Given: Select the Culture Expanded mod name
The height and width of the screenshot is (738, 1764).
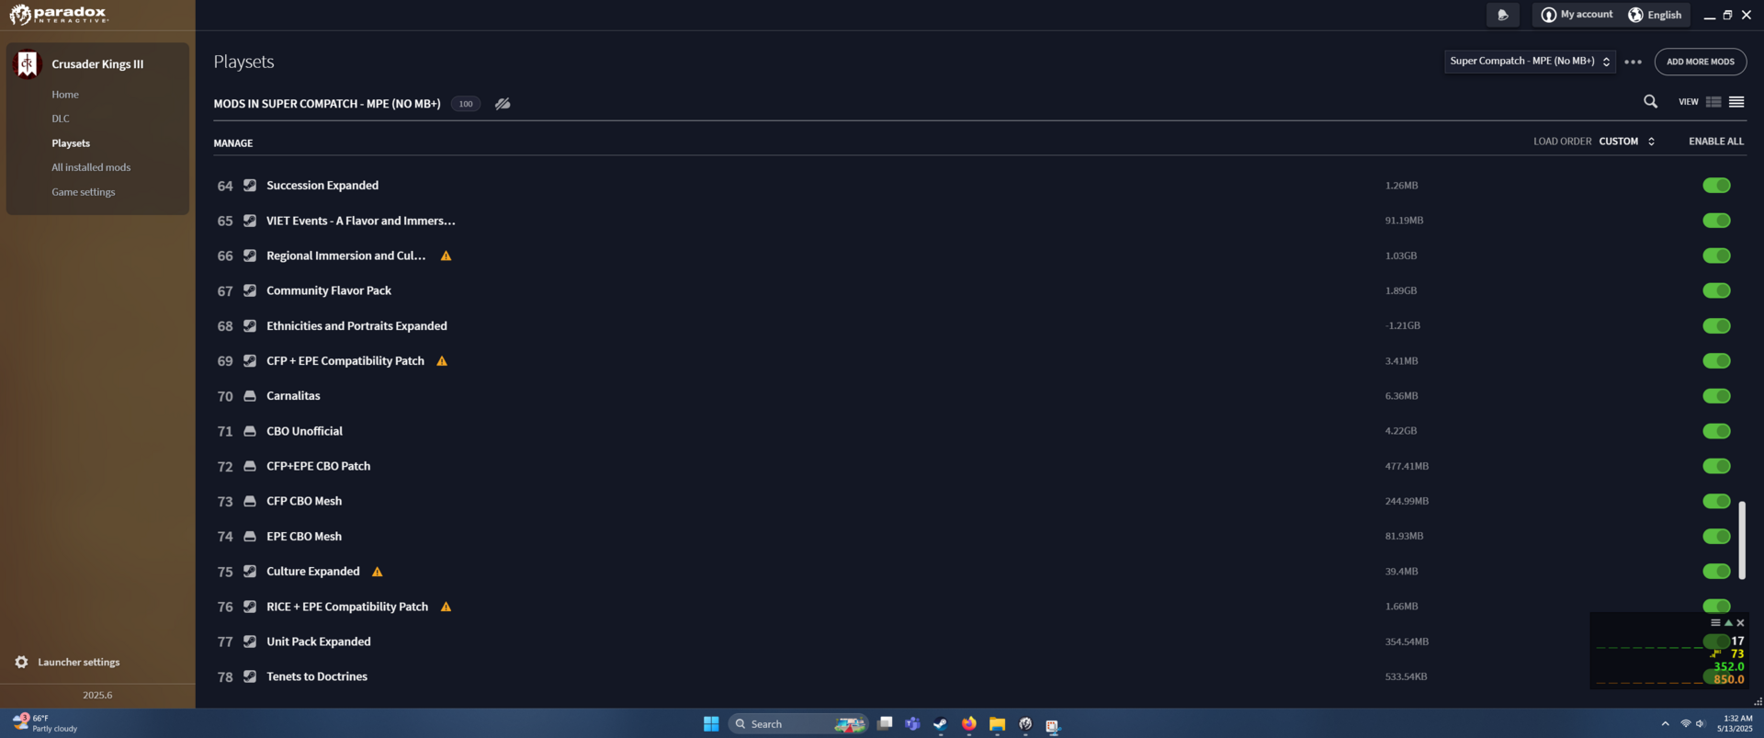Looking at the screenshot, I should [x=312, y=572].
